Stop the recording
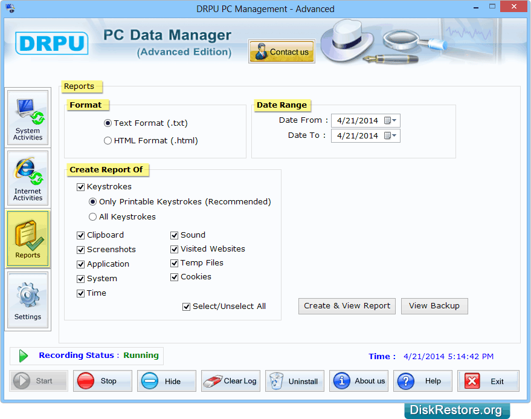Screen dimensions: 531x419 (103, 381)
